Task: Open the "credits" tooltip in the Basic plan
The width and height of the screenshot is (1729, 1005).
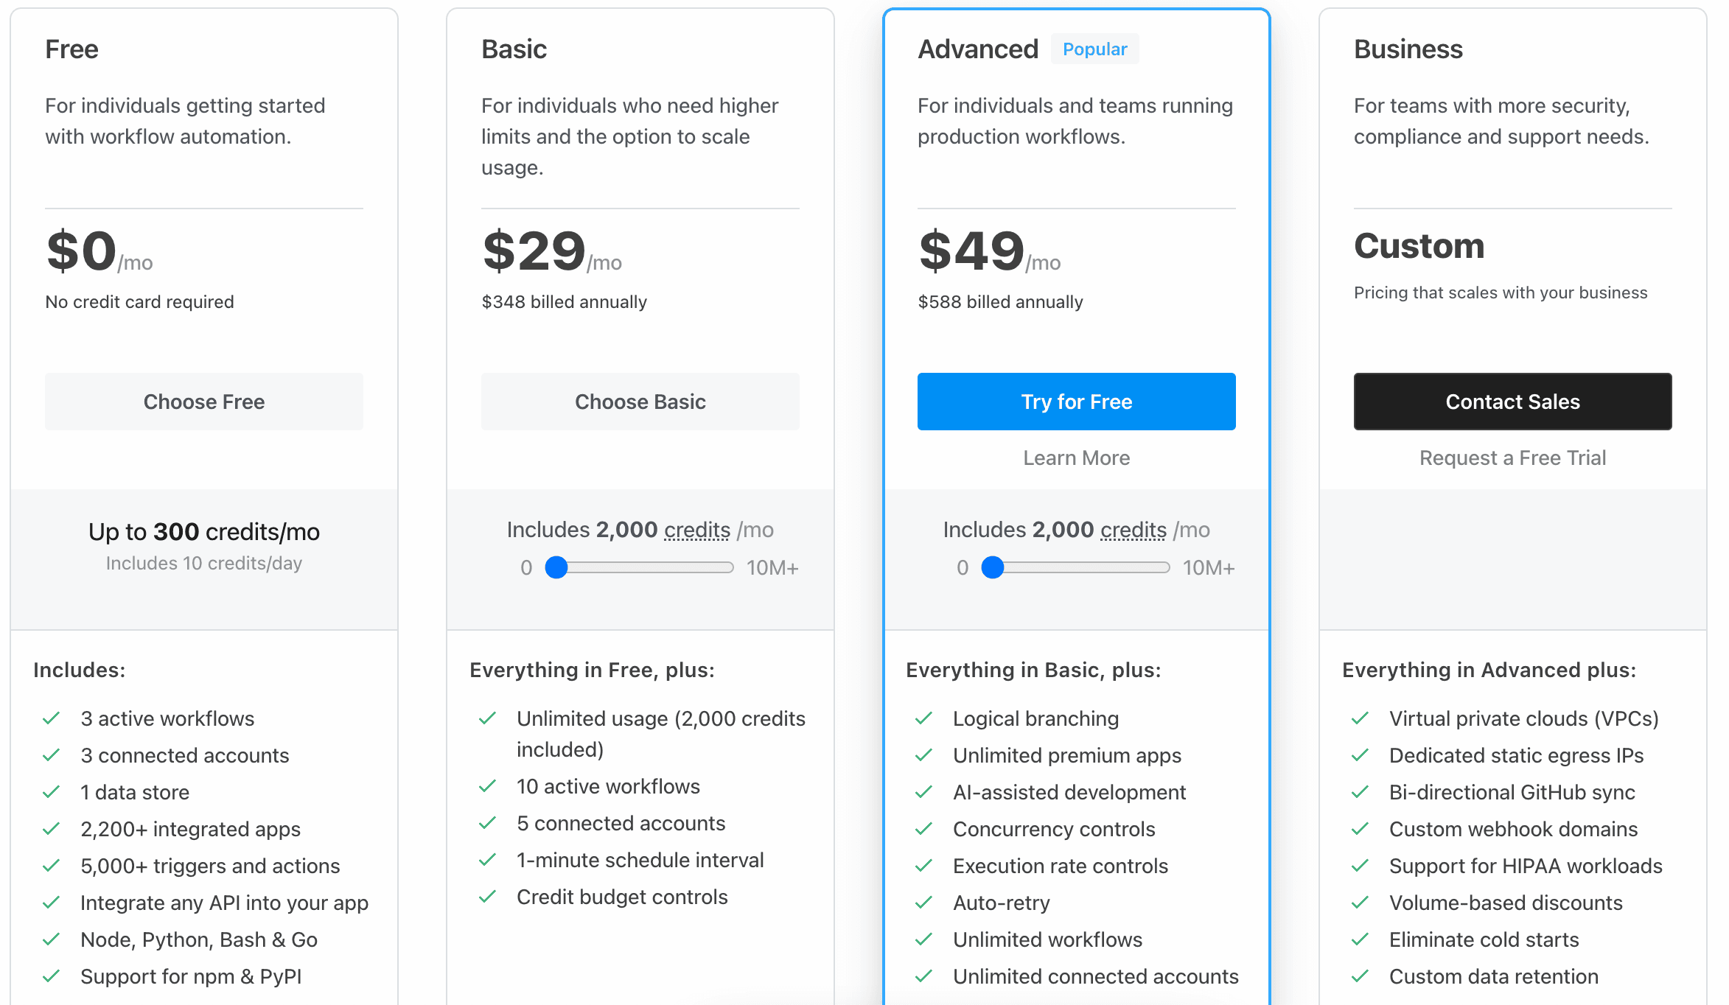Action: (x=696, y=529)
